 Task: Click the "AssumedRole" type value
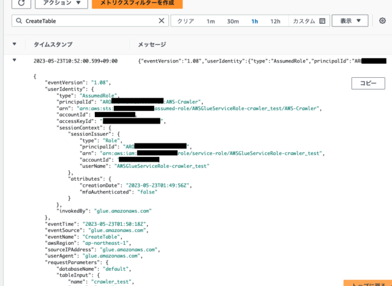pos(99,96)
